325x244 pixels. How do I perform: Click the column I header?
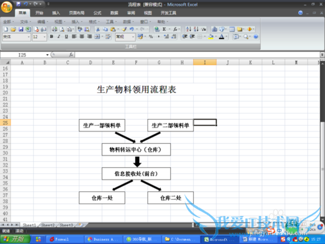[205, 62]
